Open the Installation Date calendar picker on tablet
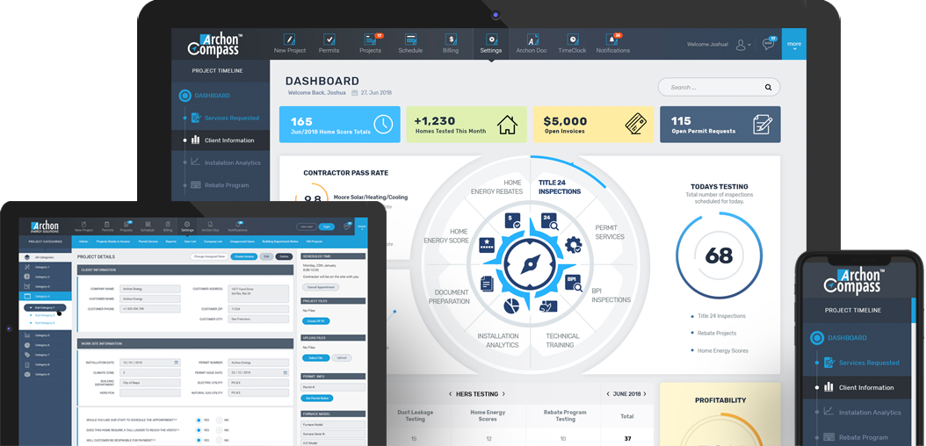The width and height of the screenshot is (926, 446). (x=177, y=363)
